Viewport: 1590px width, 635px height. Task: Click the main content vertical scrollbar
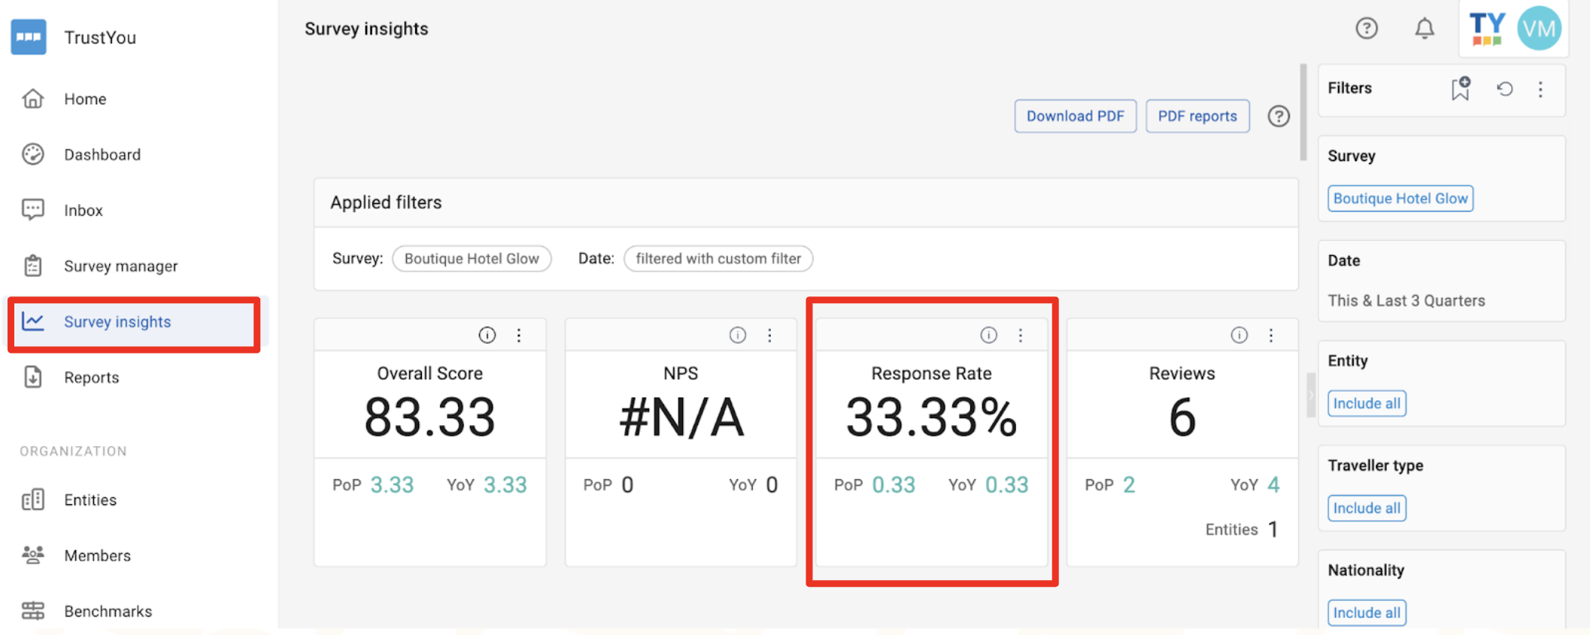point(1303,113)
